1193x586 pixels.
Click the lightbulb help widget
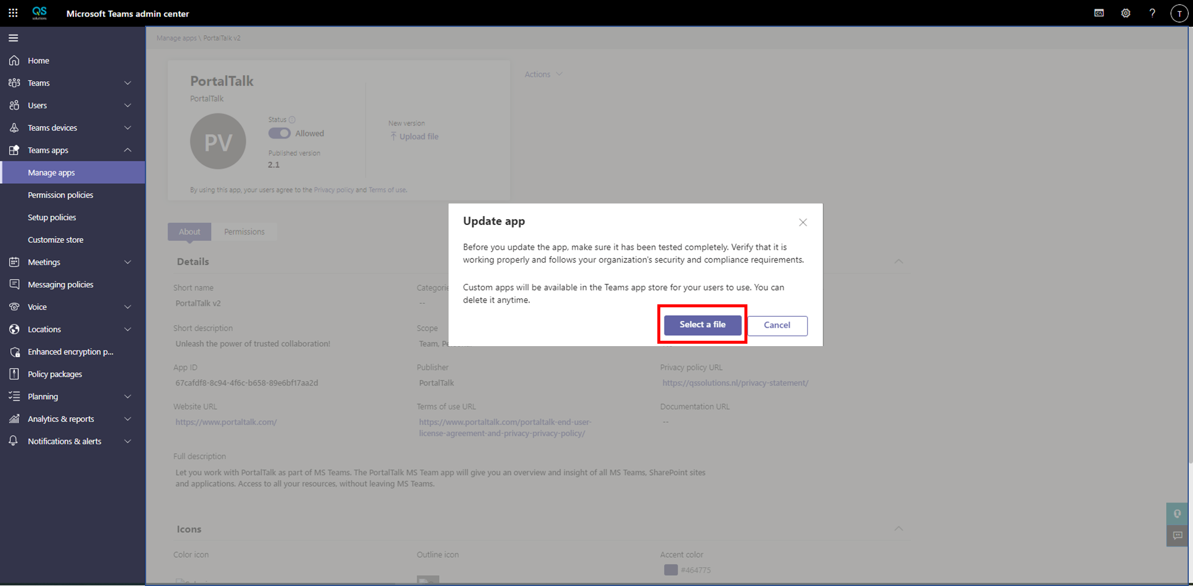pyautogui.click(x=1177, y=514)
